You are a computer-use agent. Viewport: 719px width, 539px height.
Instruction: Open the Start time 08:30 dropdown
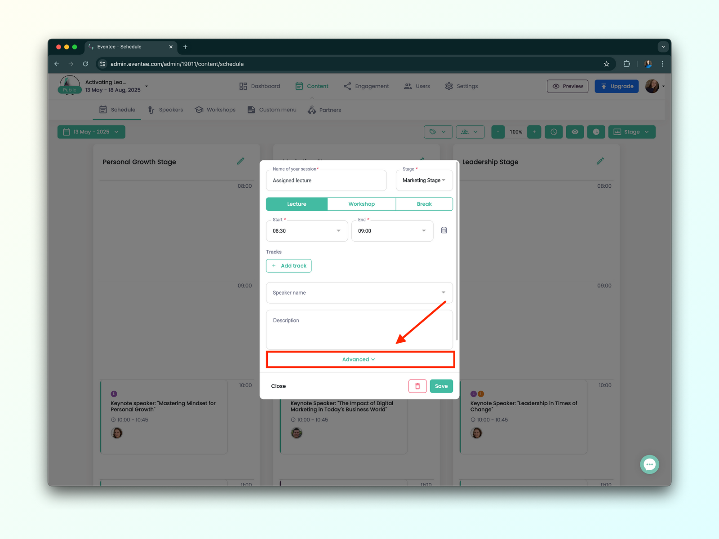click(307, 231)
